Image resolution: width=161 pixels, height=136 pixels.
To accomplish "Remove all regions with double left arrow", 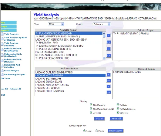I will [109, 56].
